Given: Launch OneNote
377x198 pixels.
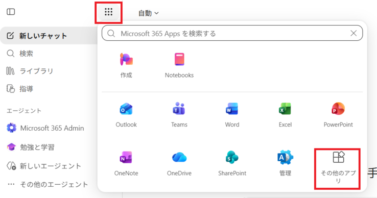Looking at the screenshot, I should click(126, 163).
